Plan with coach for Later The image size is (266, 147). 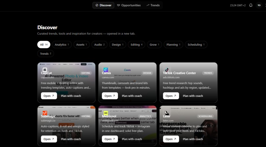(x=193, y=139)
